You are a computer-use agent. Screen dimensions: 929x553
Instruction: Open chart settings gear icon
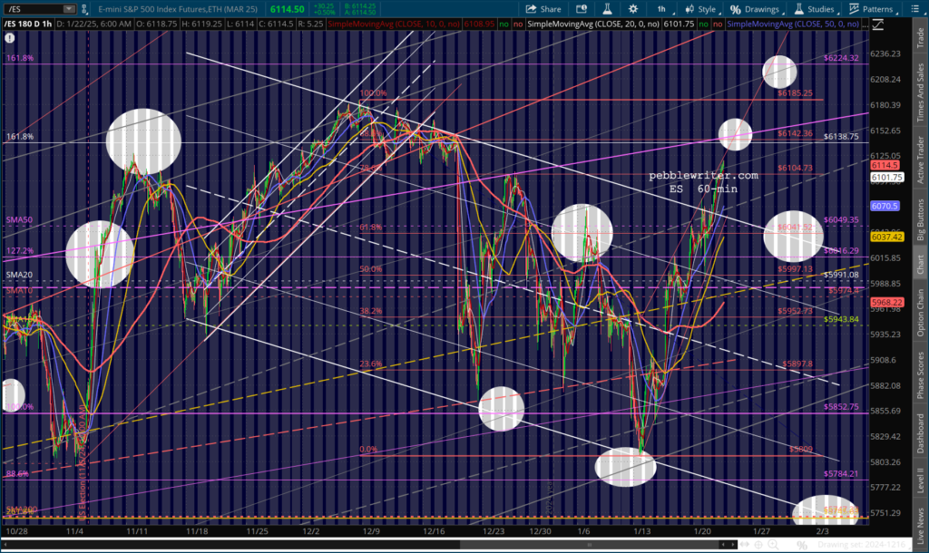pos(632,9)
